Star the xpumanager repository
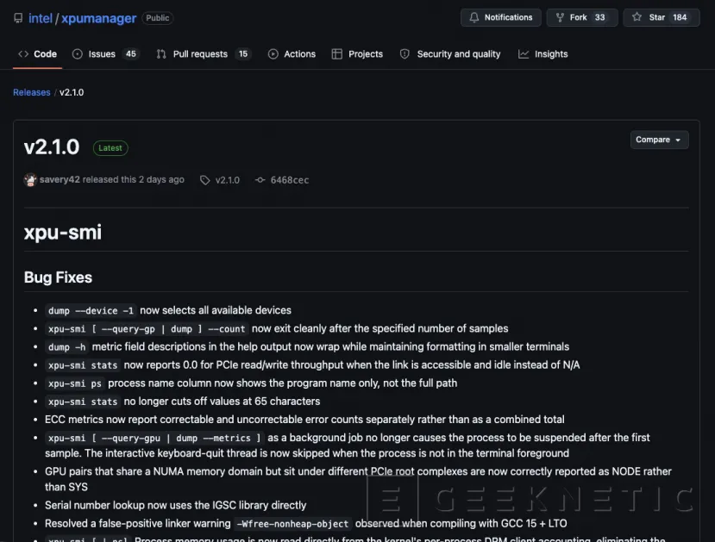The image size is (715, 542). click(662, 17)
